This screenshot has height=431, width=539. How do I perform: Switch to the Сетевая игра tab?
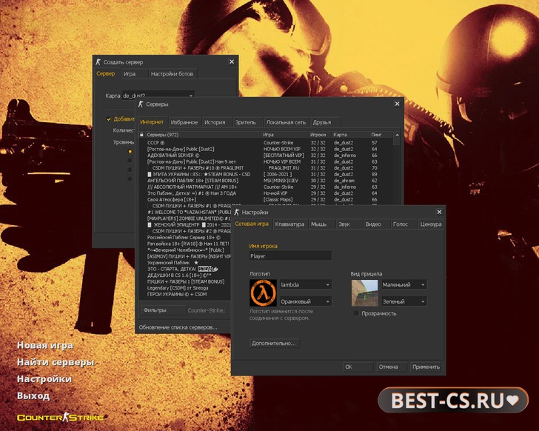point(252,224)
